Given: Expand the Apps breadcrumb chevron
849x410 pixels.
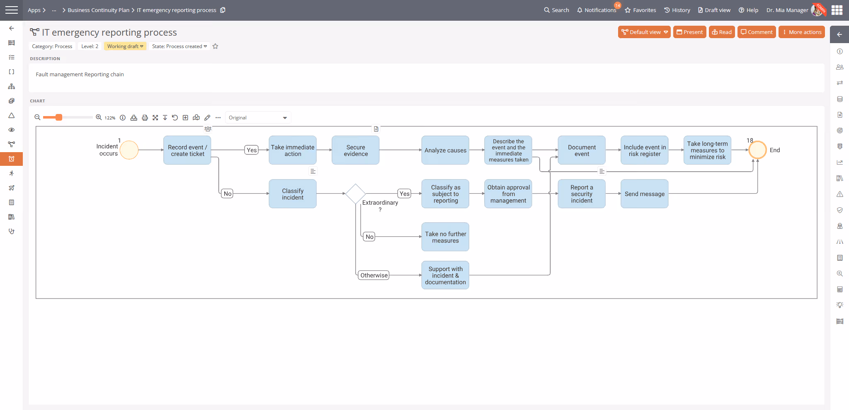Looking at the screenshot, I should (x=44, y=10).
